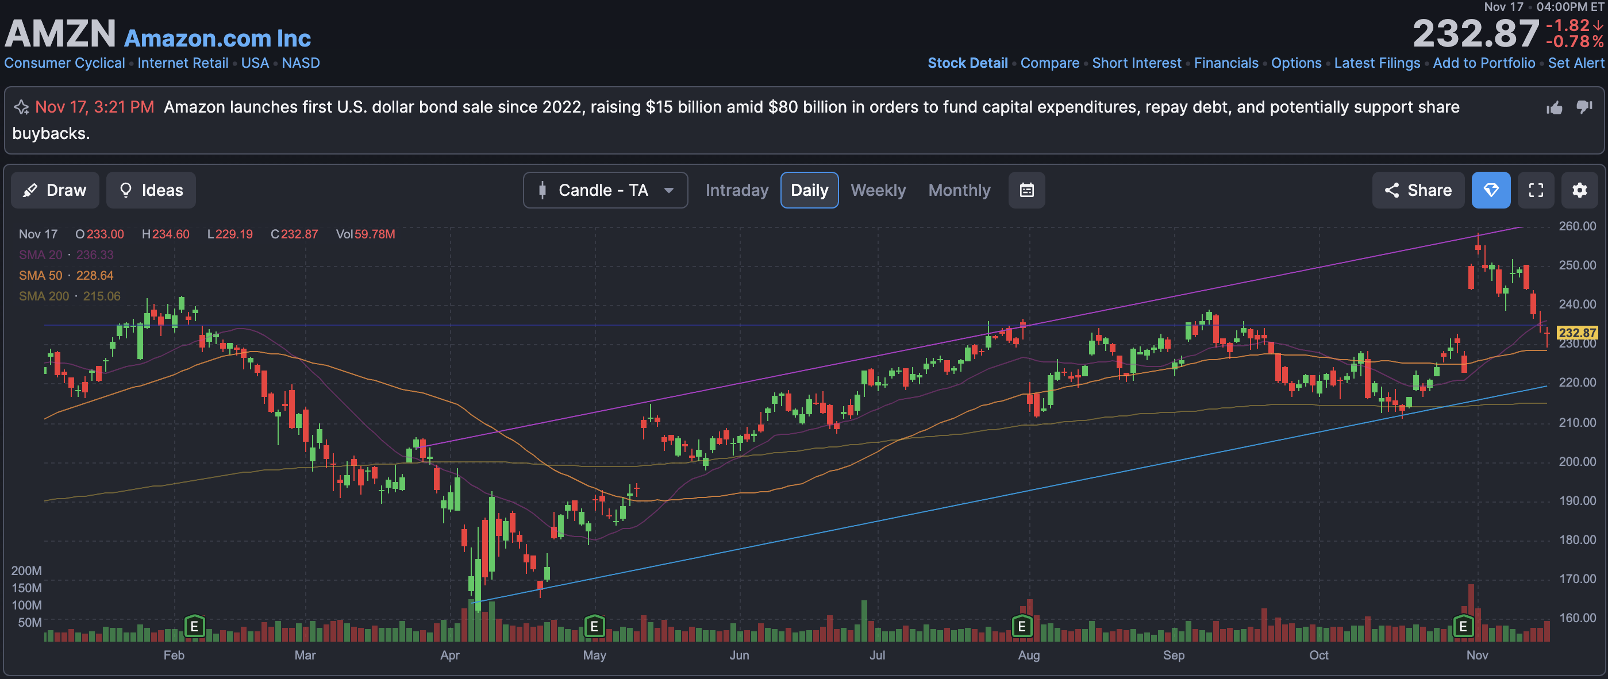1608x679 pixels.
Task: Toggle the Draw tool button
Action: [55, 190]
